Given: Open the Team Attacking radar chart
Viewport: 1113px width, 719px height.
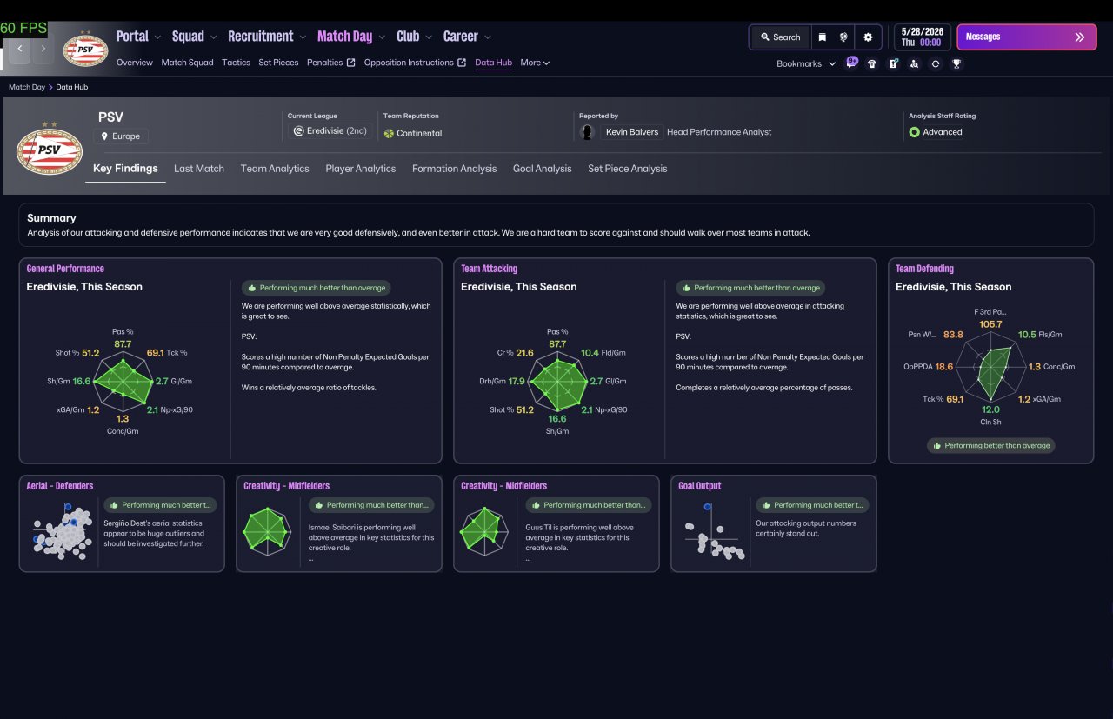Looking at the screenshot, I should point(556,380).
